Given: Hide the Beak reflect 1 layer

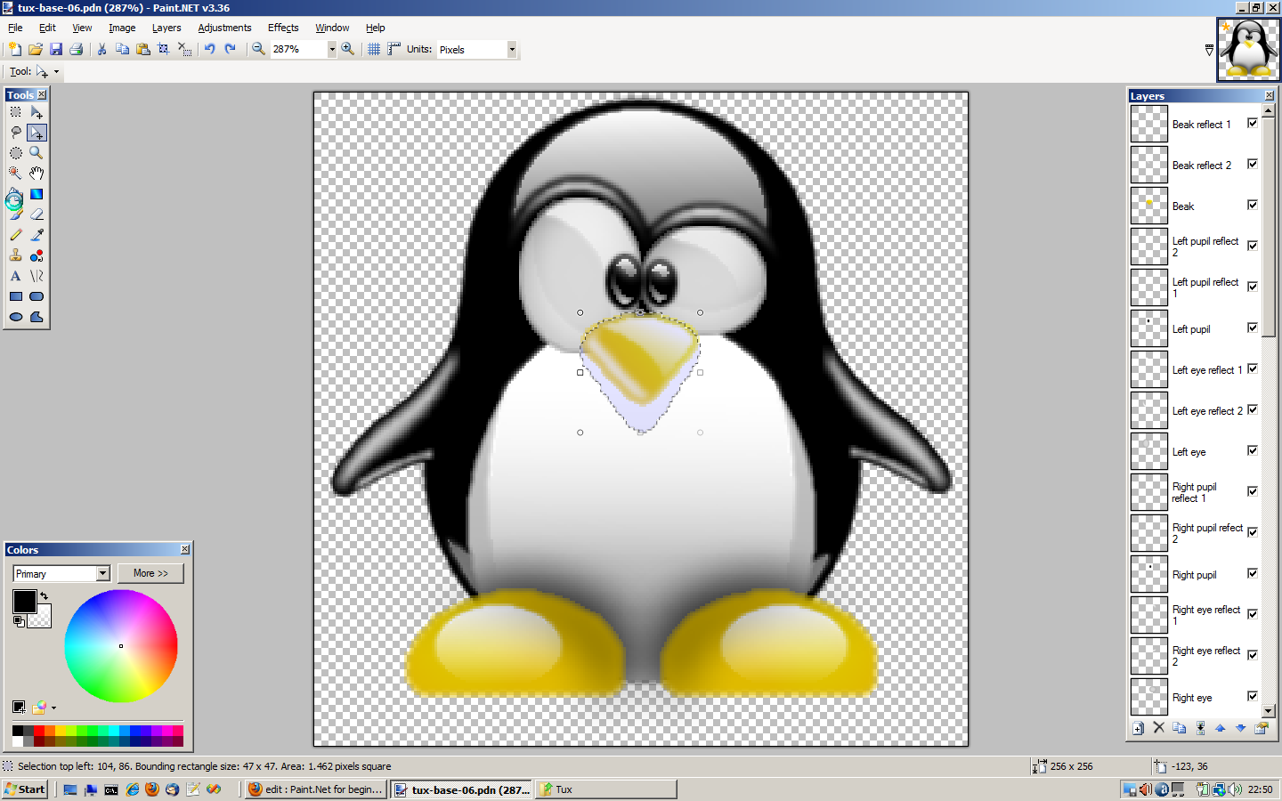Looking at the screenshot, I should click(x=1253, y=123).
